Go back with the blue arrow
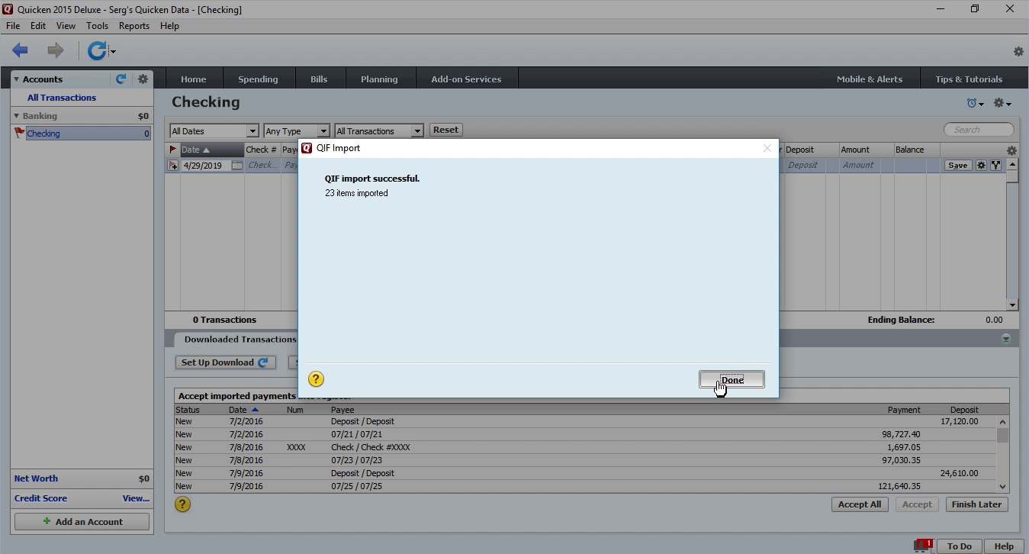This screenshot has width=1029, height=554. [20, 51]
